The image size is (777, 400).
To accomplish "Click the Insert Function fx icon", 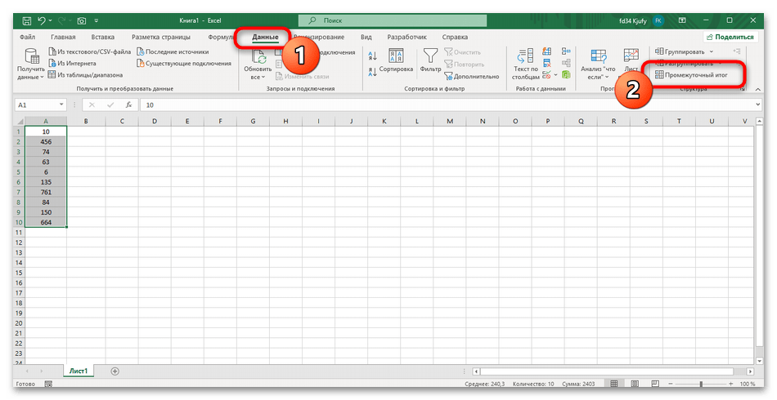I will tap(128, 104).
